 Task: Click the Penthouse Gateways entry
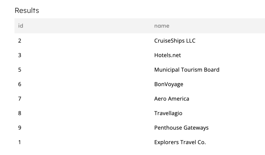click(x=181, y=128)
